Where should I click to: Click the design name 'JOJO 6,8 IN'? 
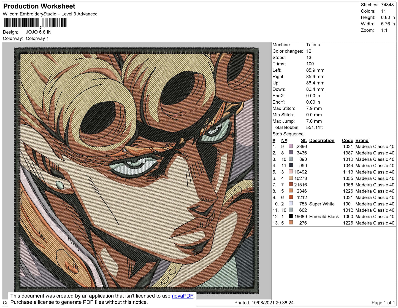tap(39, 32)
